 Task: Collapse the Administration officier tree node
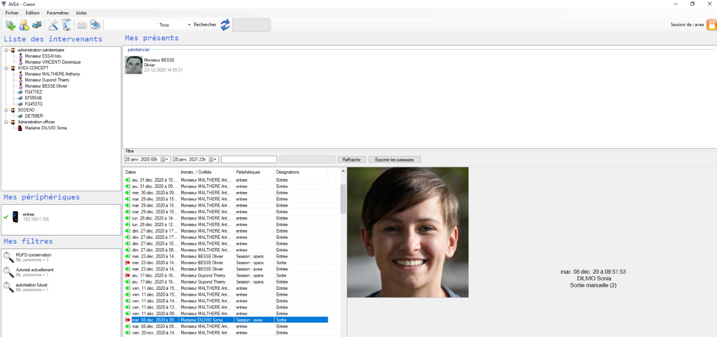click(6, 122)
